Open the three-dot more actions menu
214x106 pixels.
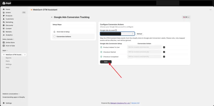coord(211,10)
